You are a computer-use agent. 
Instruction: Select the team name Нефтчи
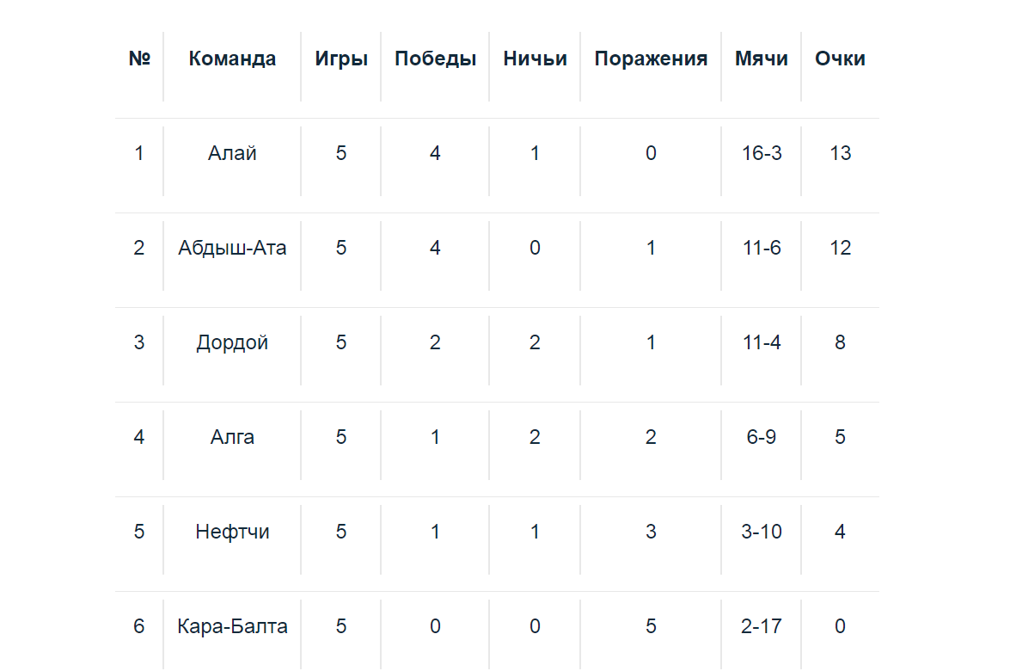pos(232,532)
